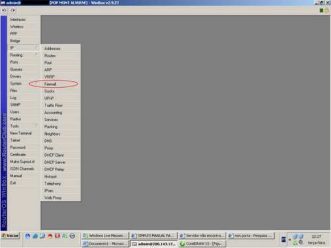Choose Hotspot from the IP submenu
The width and height of the screenshot is (331, 248).
coord(50,176)
